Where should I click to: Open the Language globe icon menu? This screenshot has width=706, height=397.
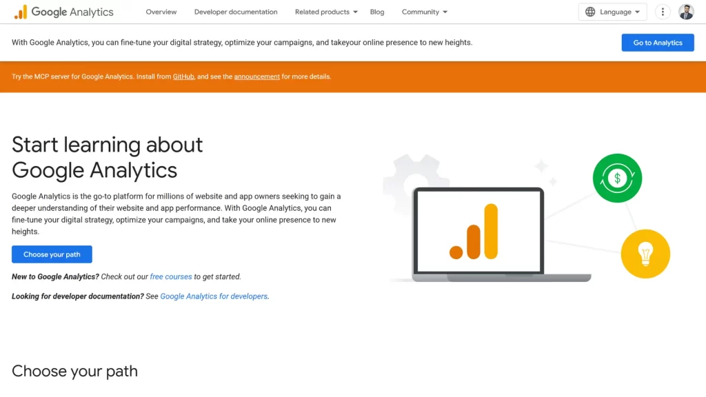pos(590,12)
